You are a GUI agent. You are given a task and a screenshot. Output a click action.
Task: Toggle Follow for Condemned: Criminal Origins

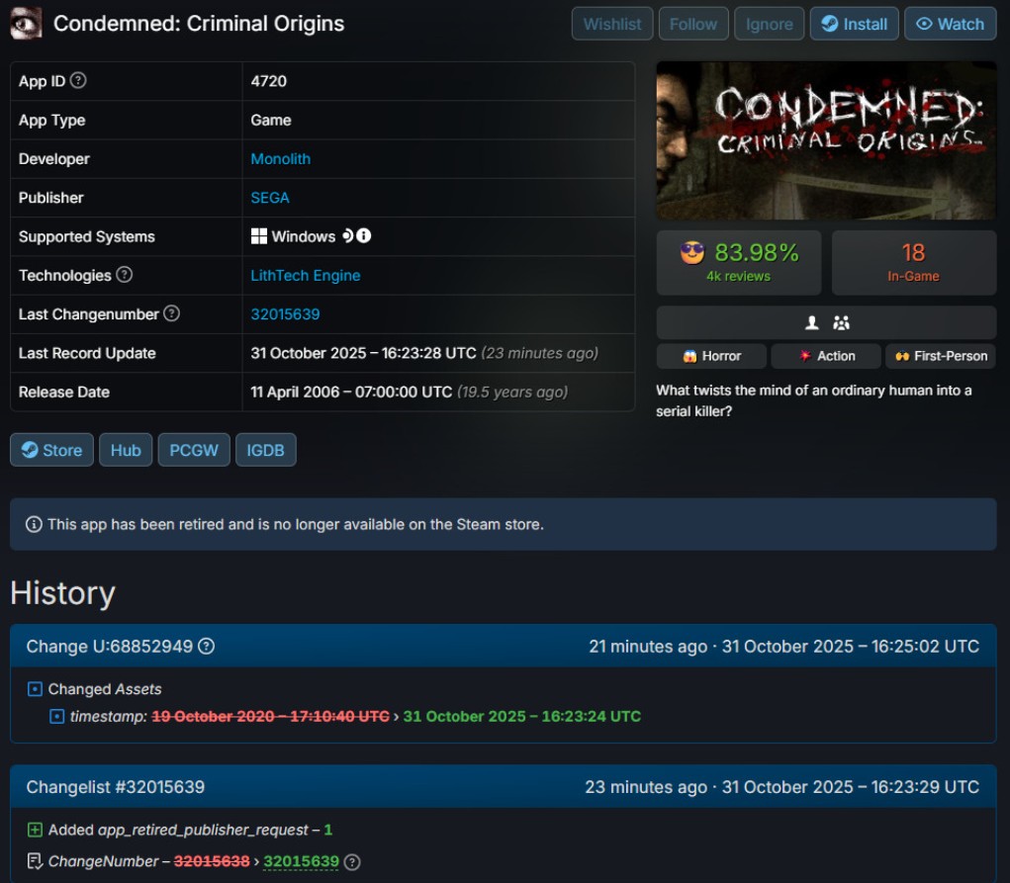[x=692, y=24]
